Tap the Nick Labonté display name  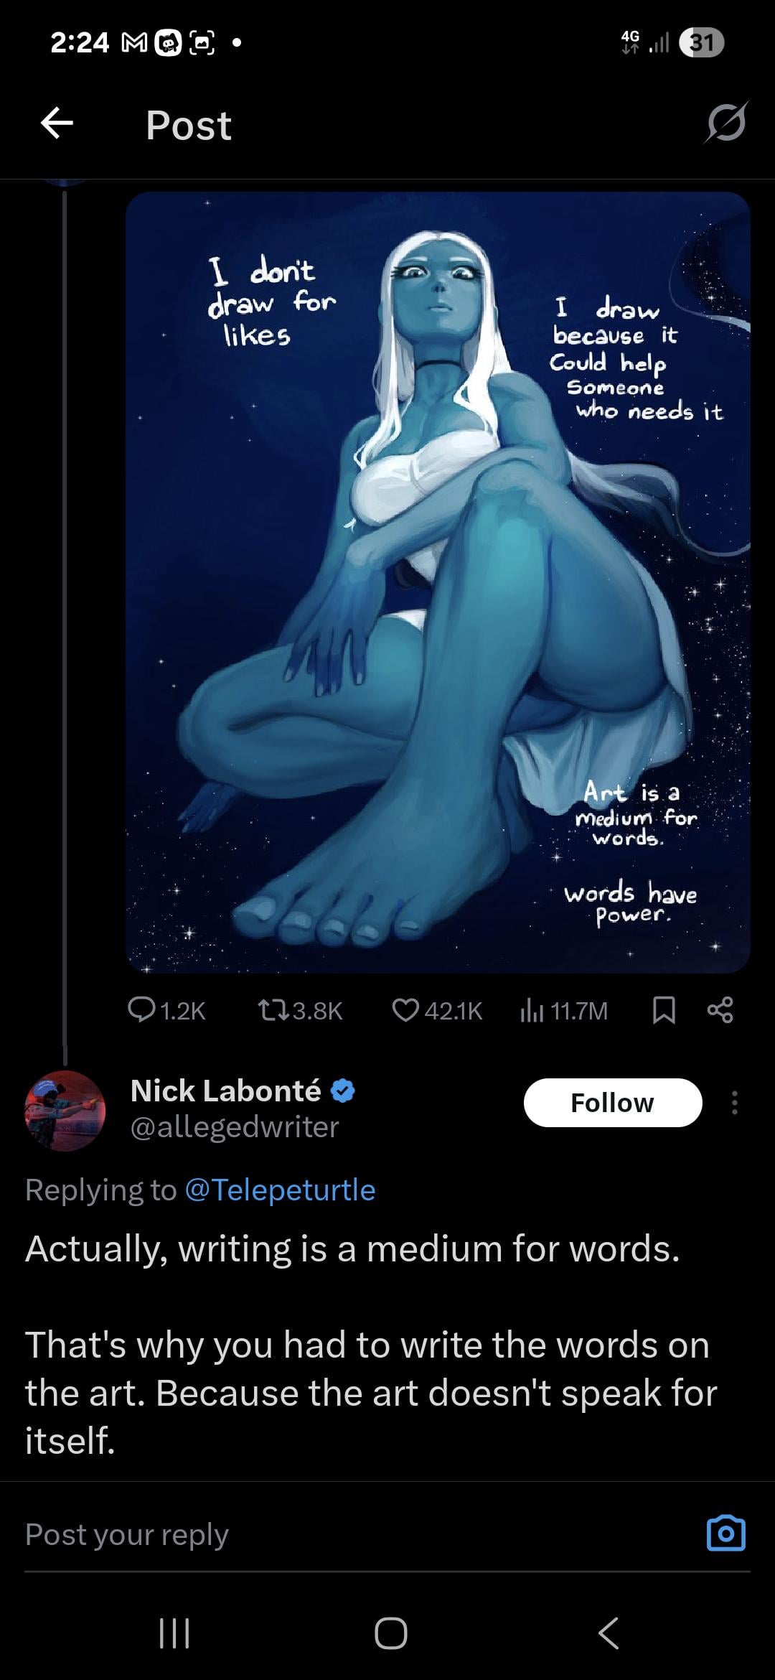[225, 1091]
